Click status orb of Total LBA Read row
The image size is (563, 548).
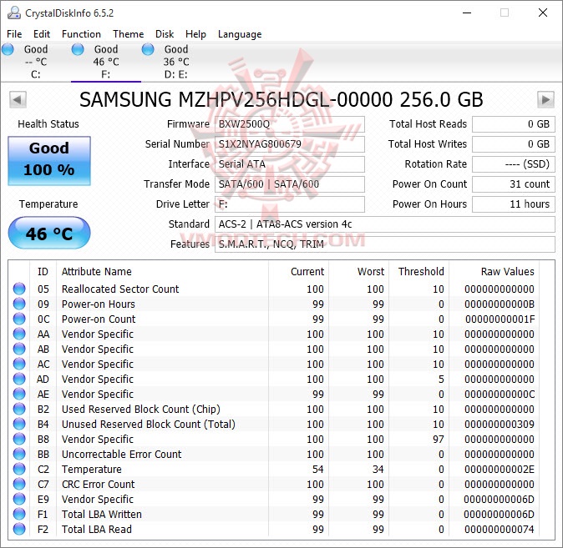pyautogui.click(x=19, y=530)
